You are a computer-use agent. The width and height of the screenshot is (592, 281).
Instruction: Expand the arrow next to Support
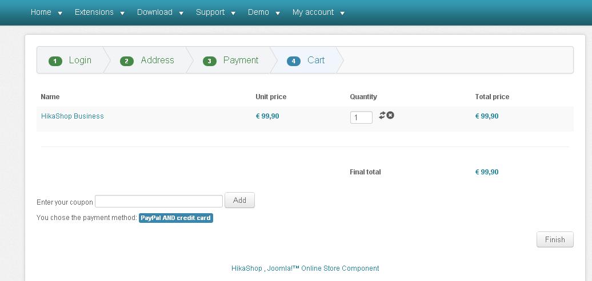[x=233, y=13]
